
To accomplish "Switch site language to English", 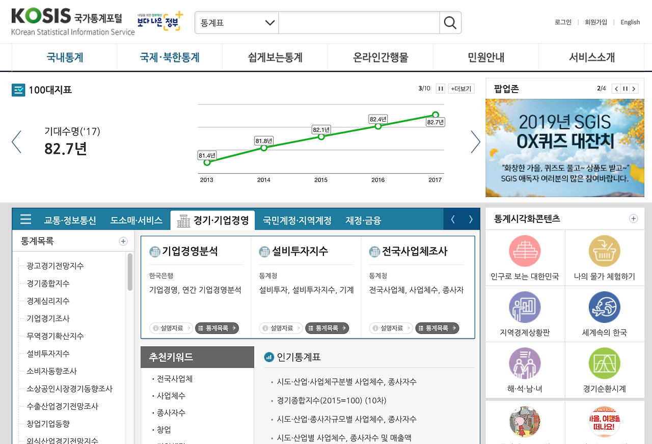I will point(630,22).
